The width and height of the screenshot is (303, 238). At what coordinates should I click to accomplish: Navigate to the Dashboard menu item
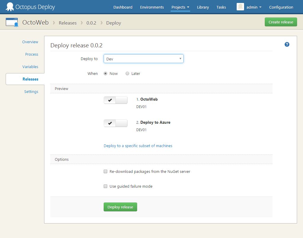click(123, 7)
